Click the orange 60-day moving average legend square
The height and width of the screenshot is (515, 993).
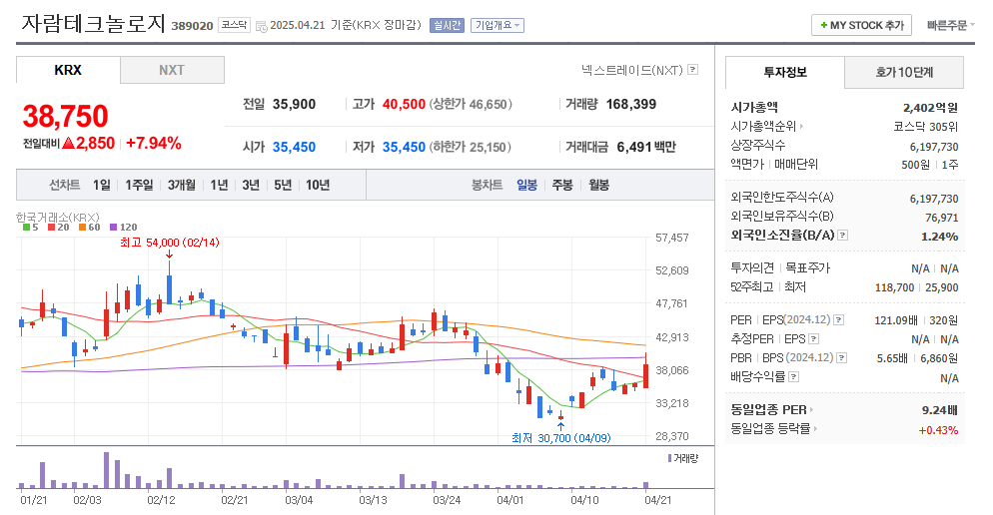click(x=82, y=228)
